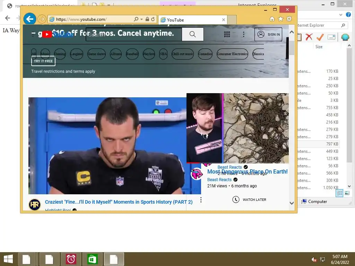Screen dimensions: 355x266
Task: Open the network tray icon
Action: [322, 259]
